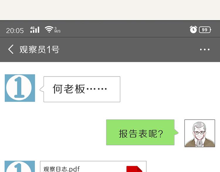This screenshot has height=172, width=220.
Task: Tap the WiFi signal icon
Action: coord(49,29)
